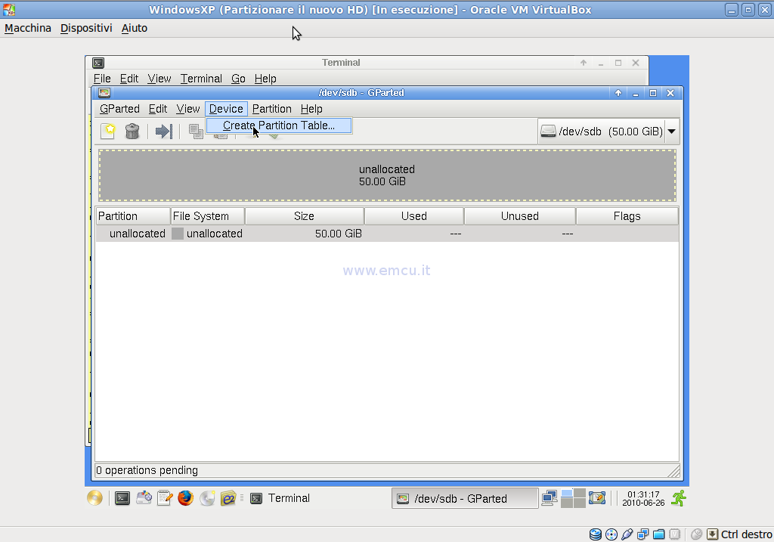Select the active blue workspace in pager
The width and height of the screenshot is (774, 542).
567,493
